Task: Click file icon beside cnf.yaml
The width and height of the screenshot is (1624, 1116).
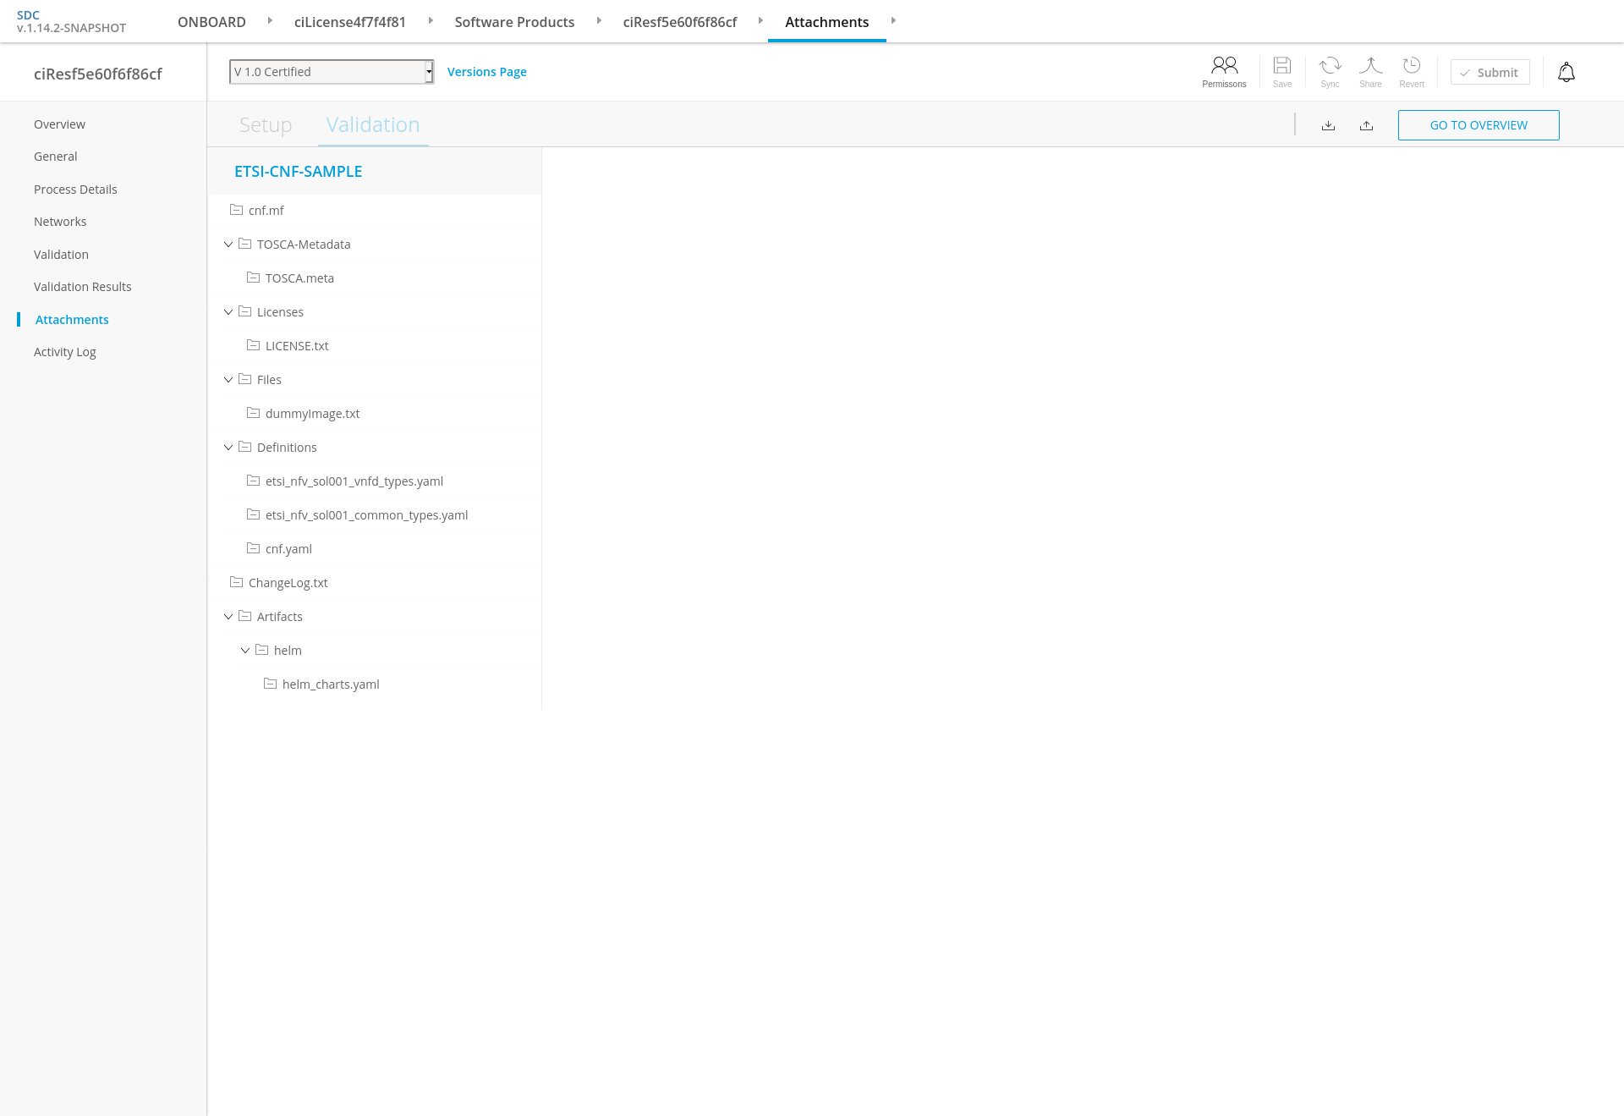Action: coord(253,548)
